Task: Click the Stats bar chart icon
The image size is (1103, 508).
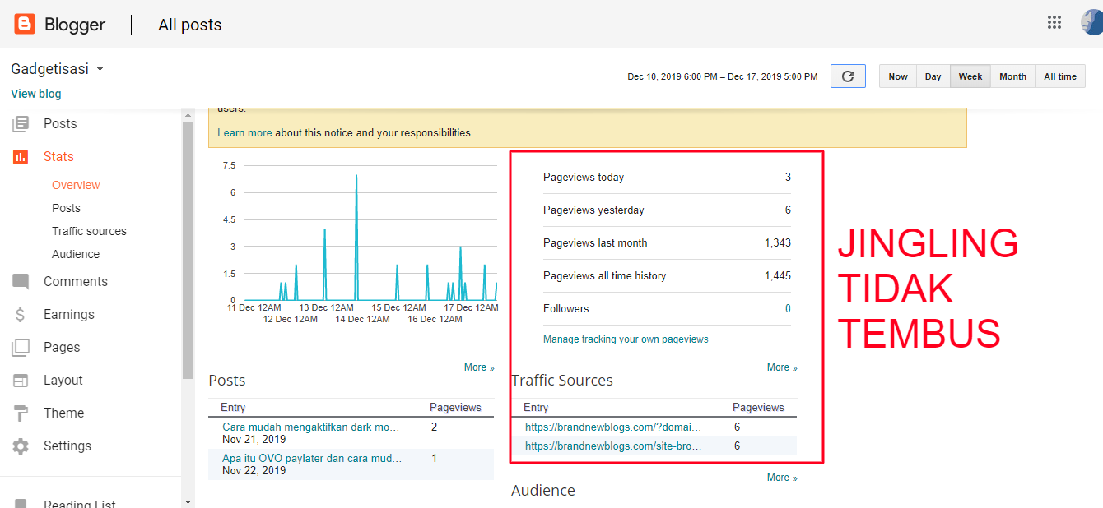Action: coord(21,157)
